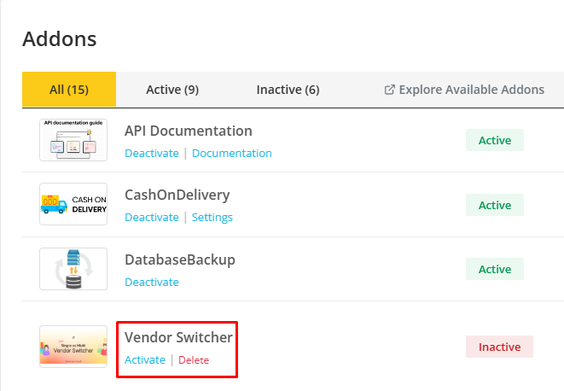Click the Vendor Switcher addon title
The image size is (564, 391).
[178, 337]
